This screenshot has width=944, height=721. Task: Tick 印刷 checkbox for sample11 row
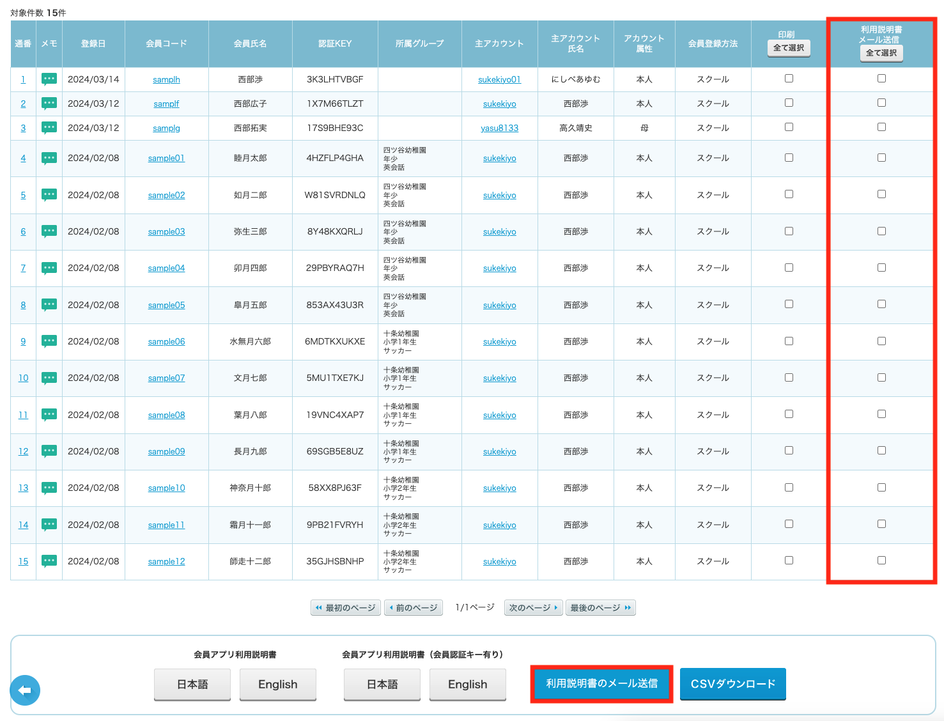pyautogui.click(x=789, y=524)
